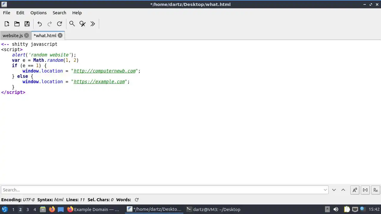Click the show desktop taskbar icon
The height and width of the screenshot is (214, 381).
[61, 209]
